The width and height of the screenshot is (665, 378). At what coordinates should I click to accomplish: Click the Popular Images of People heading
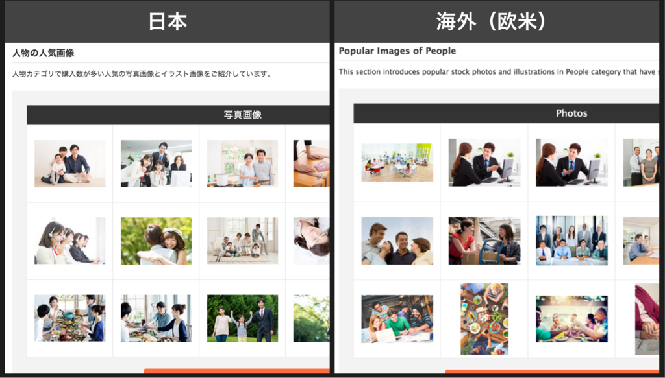397,51
